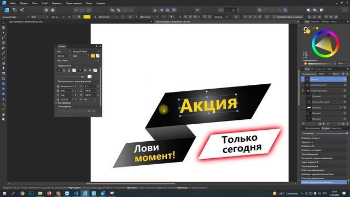Screen dimensions: 350x197
Task: Toggle the Без разрывов checkbox
Action: [x=56, y=103]
